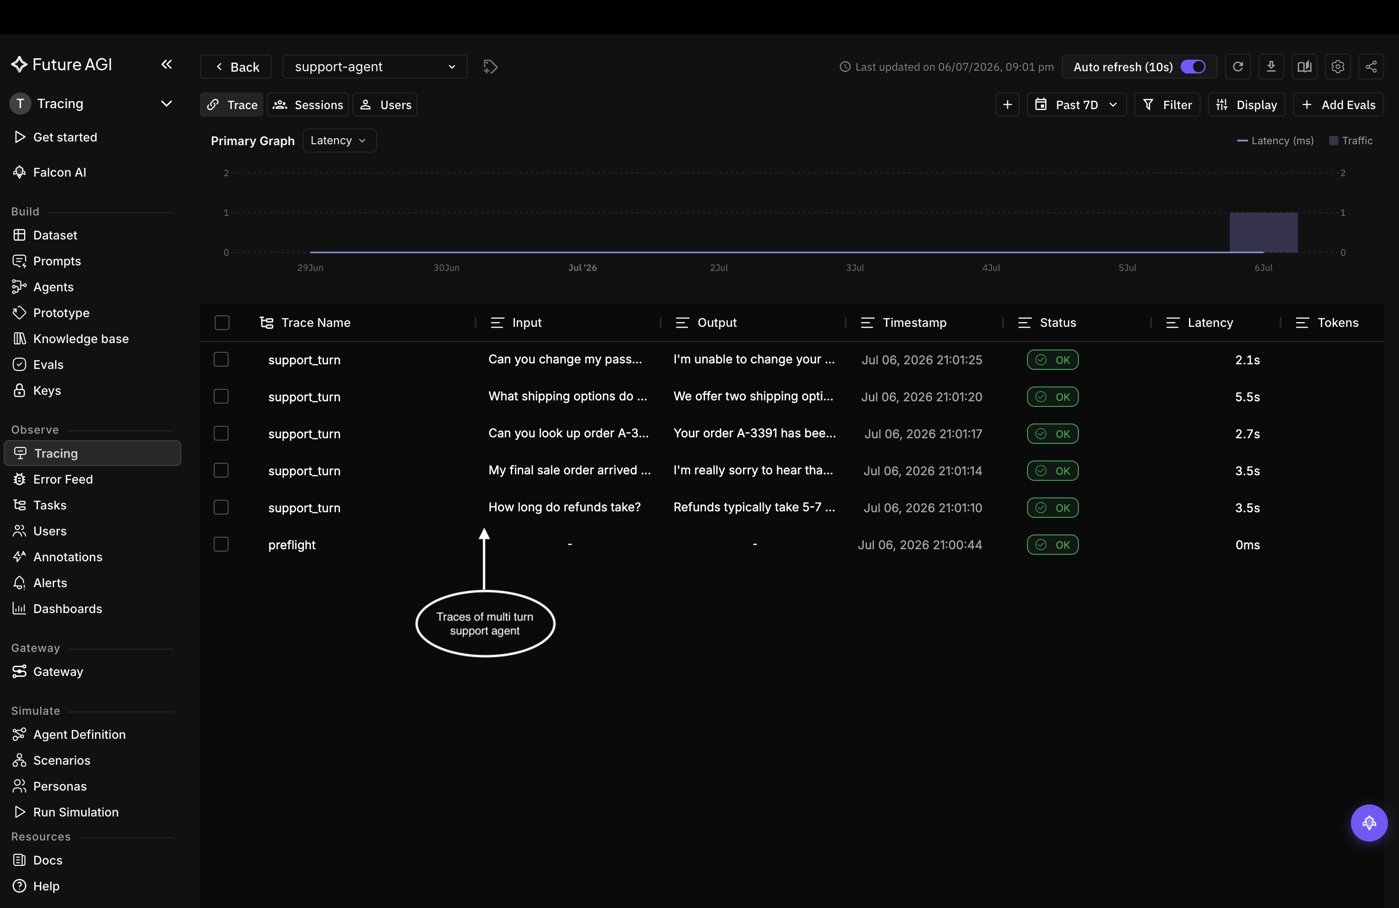
Task: Check the preflight trace row checkbox
Action: point(221,545)
